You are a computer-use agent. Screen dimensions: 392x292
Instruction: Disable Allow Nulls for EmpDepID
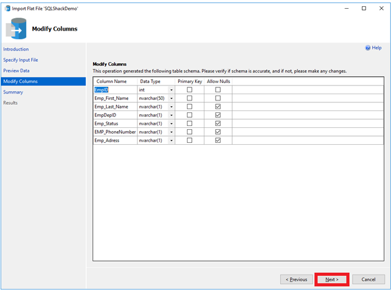pos(218,115)
